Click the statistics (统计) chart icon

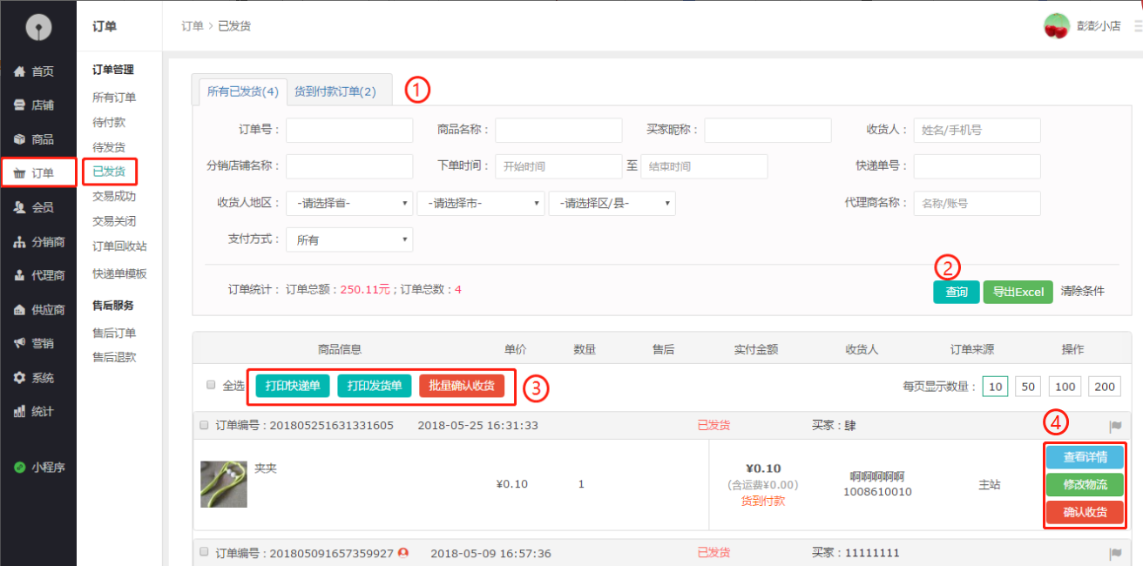tap(19, 412)
